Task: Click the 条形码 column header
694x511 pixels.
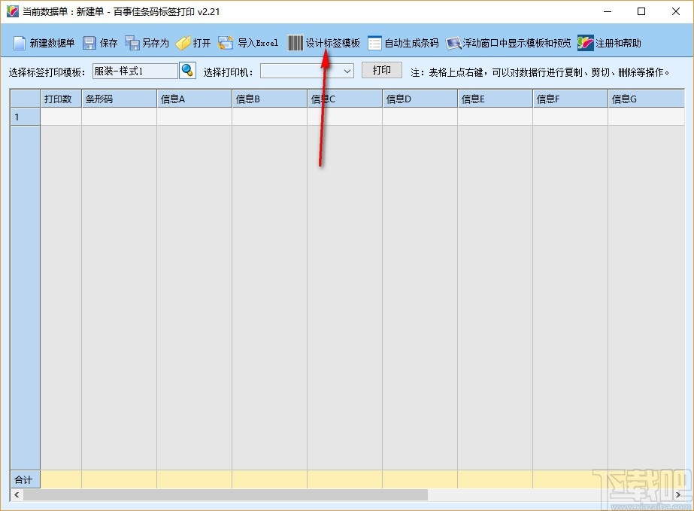Action: pyautogui.click(x=118, y=98)
